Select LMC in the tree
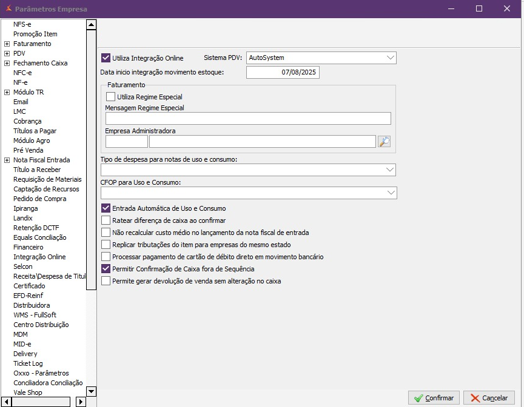Viewport: 524px width, 407px height. (19, 111)
